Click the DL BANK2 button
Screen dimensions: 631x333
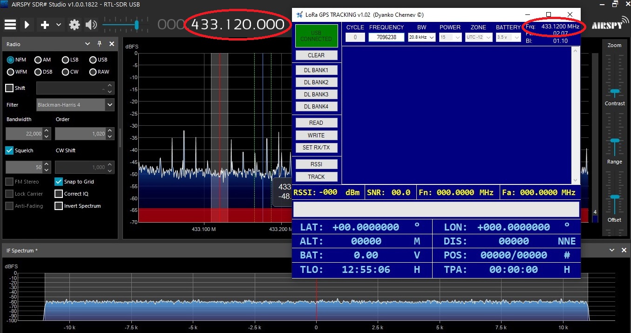316,82
